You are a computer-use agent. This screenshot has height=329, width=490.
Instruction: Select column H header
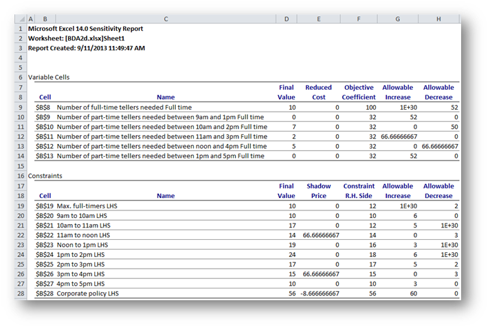pos(438,19)
